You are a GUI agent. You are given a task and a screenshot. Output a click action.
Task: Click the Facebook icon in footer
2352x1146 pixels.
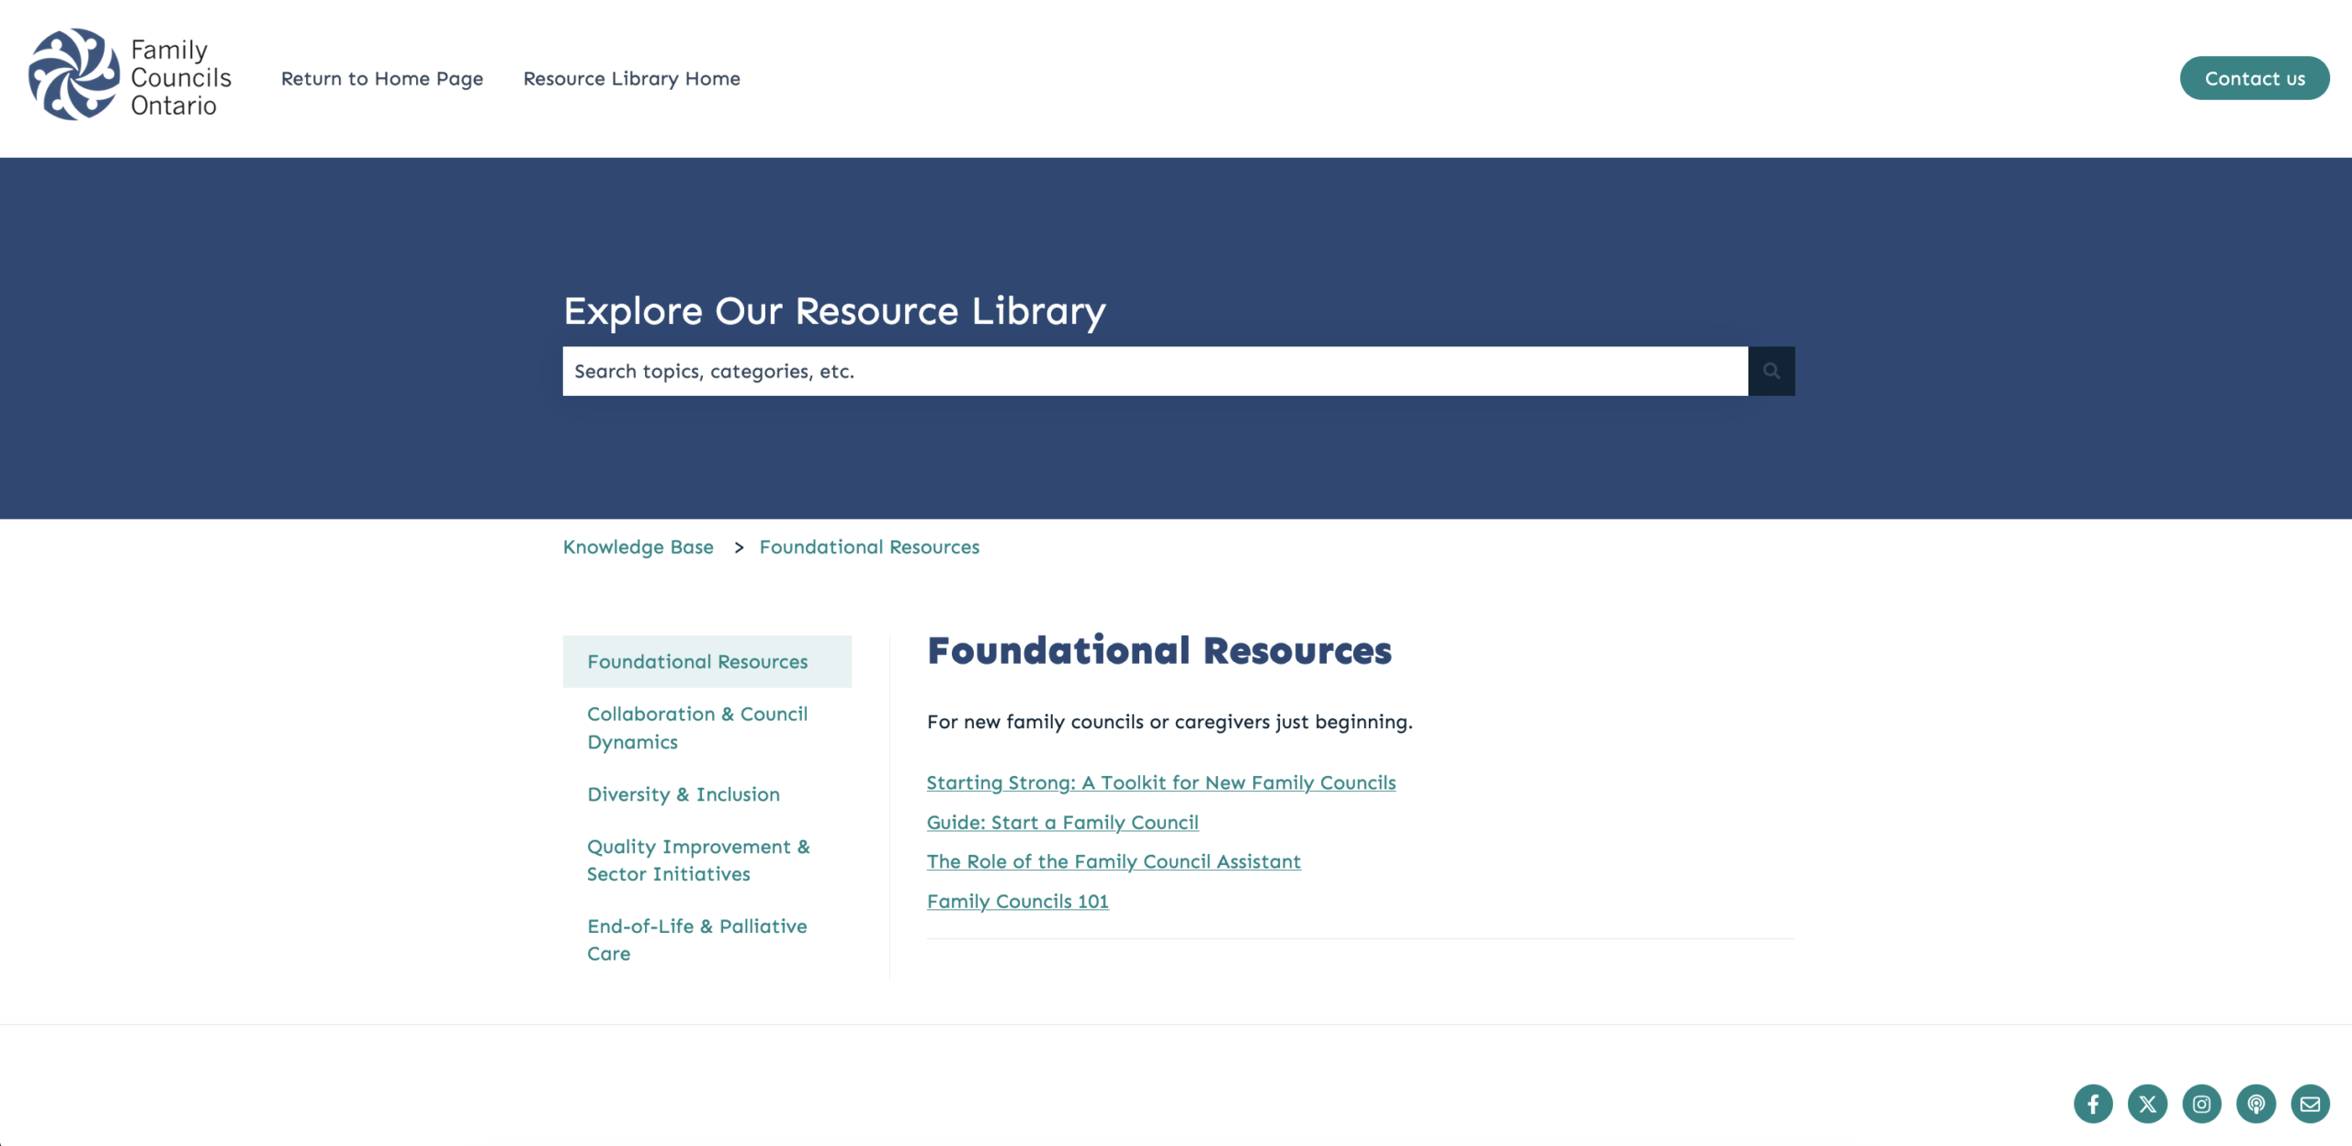(x=2093, y=1104)
